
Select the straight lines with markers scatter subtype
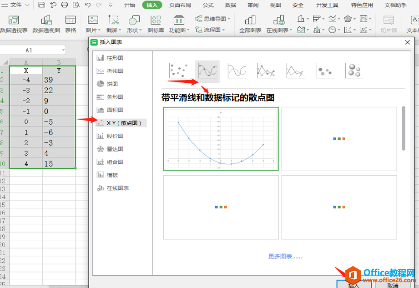[x=266, y=71]
